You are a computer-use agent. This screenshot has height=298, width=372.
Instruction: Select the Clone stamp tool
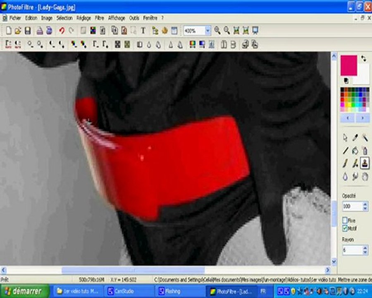pos(365,163)
